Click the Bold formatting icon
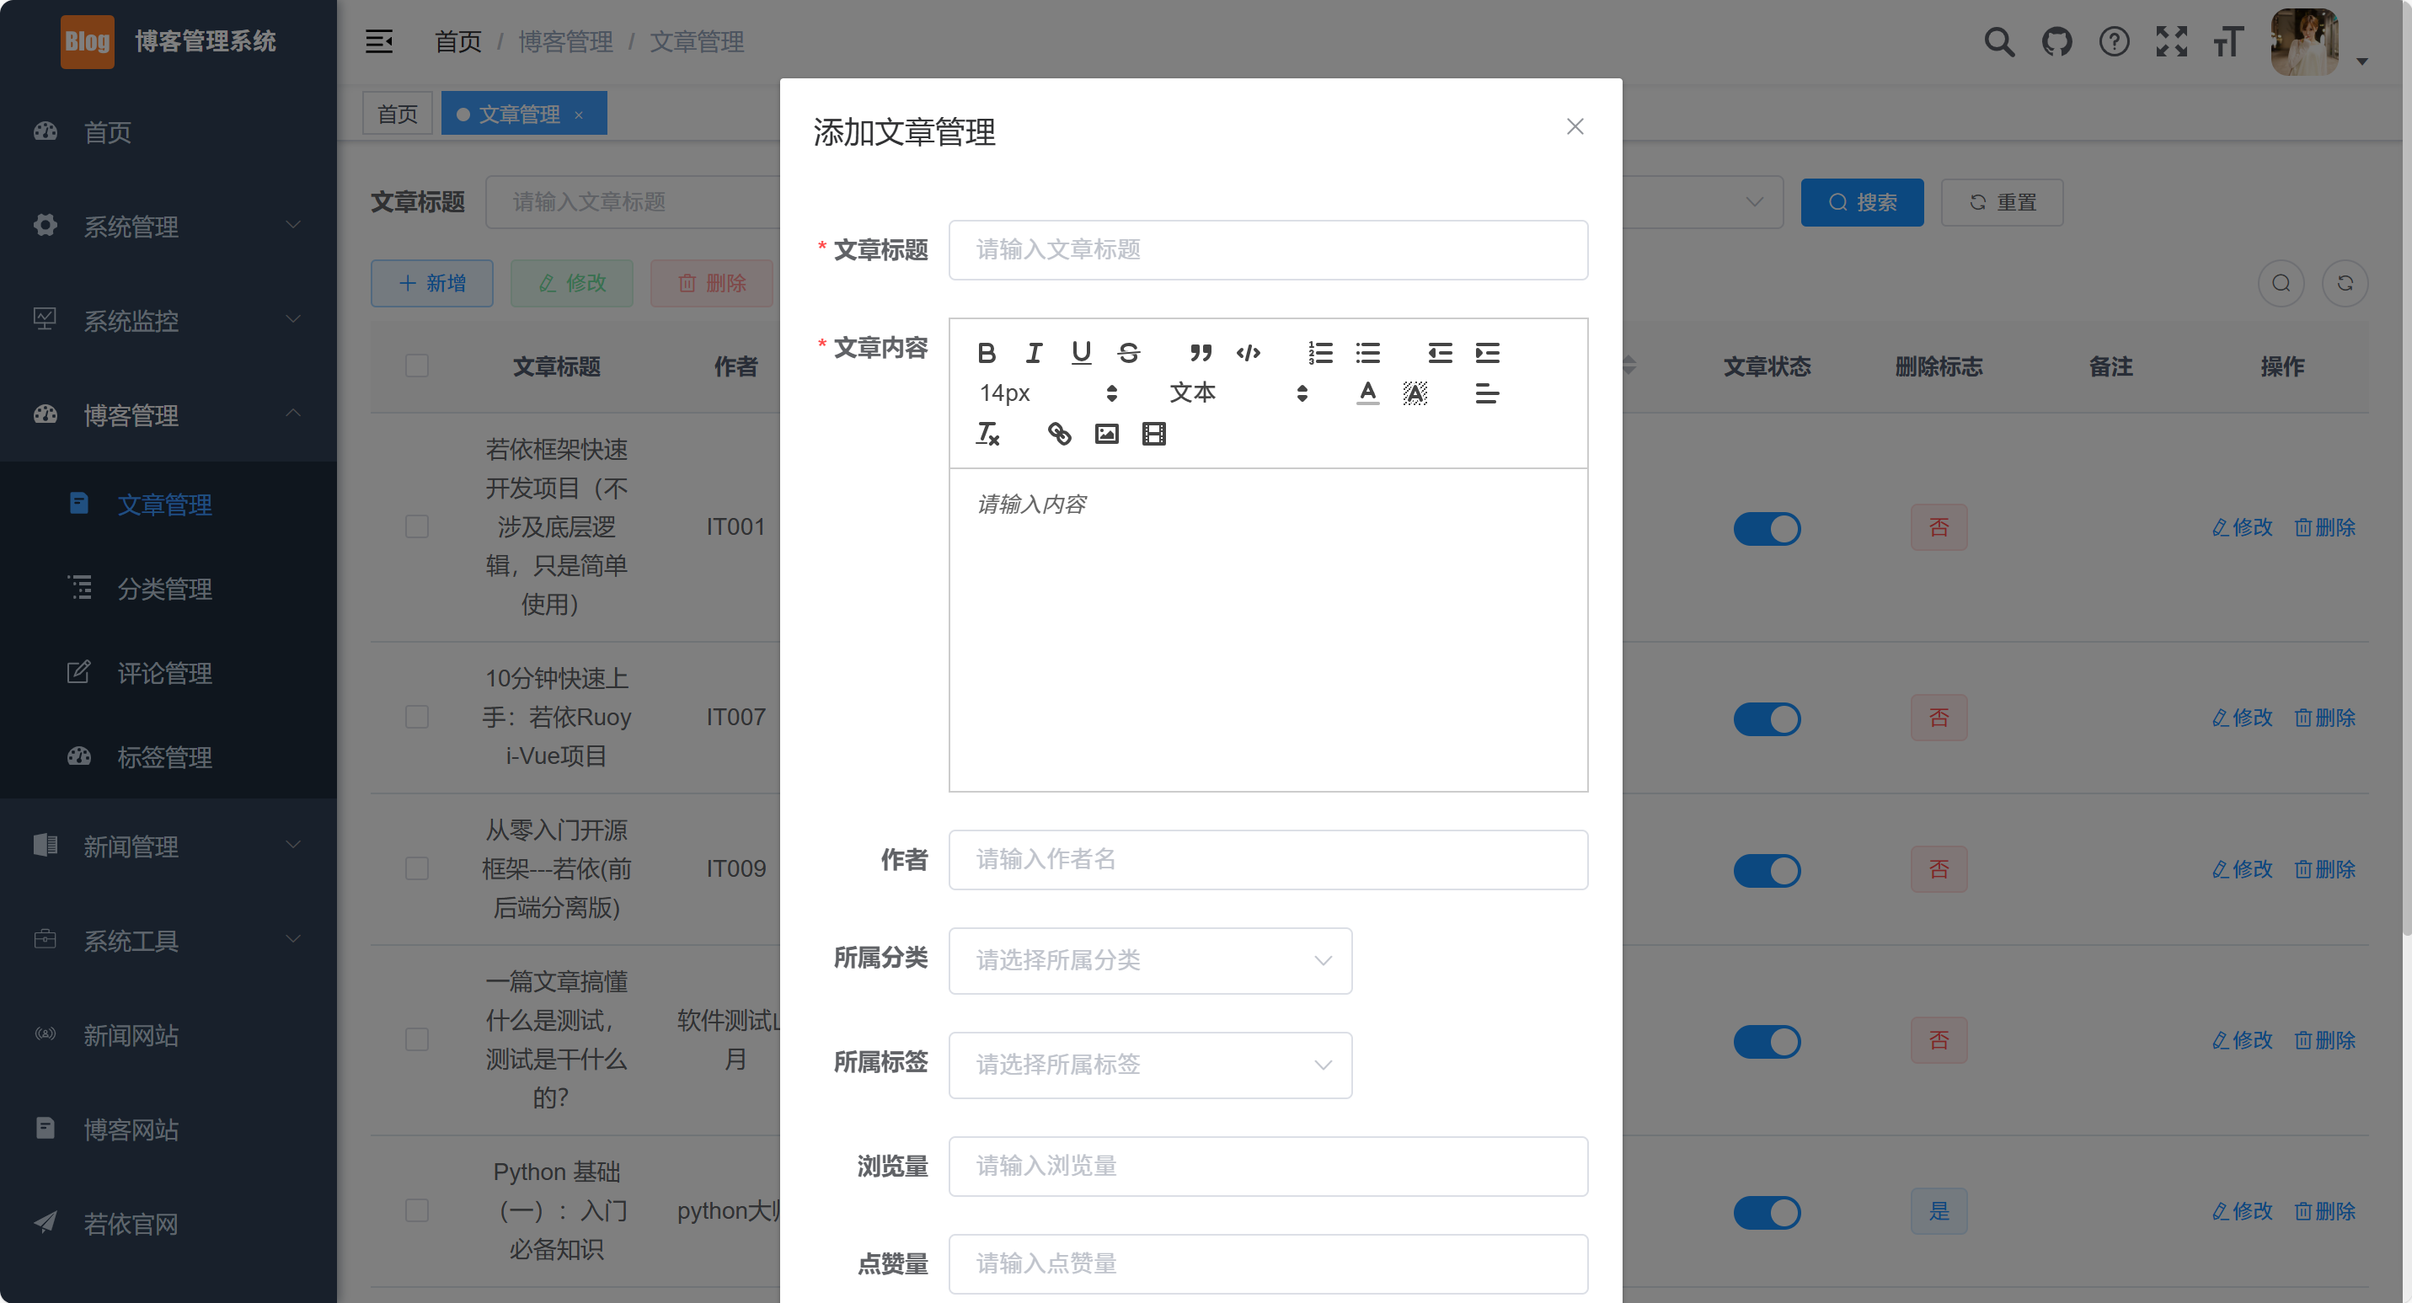2412x1303 pixels. pos(986,353)
